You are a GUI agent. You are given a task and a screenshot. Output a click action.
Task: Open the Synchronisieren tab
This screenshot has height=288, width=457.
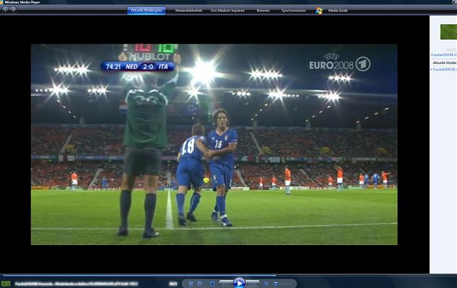[x=294, y=10]
